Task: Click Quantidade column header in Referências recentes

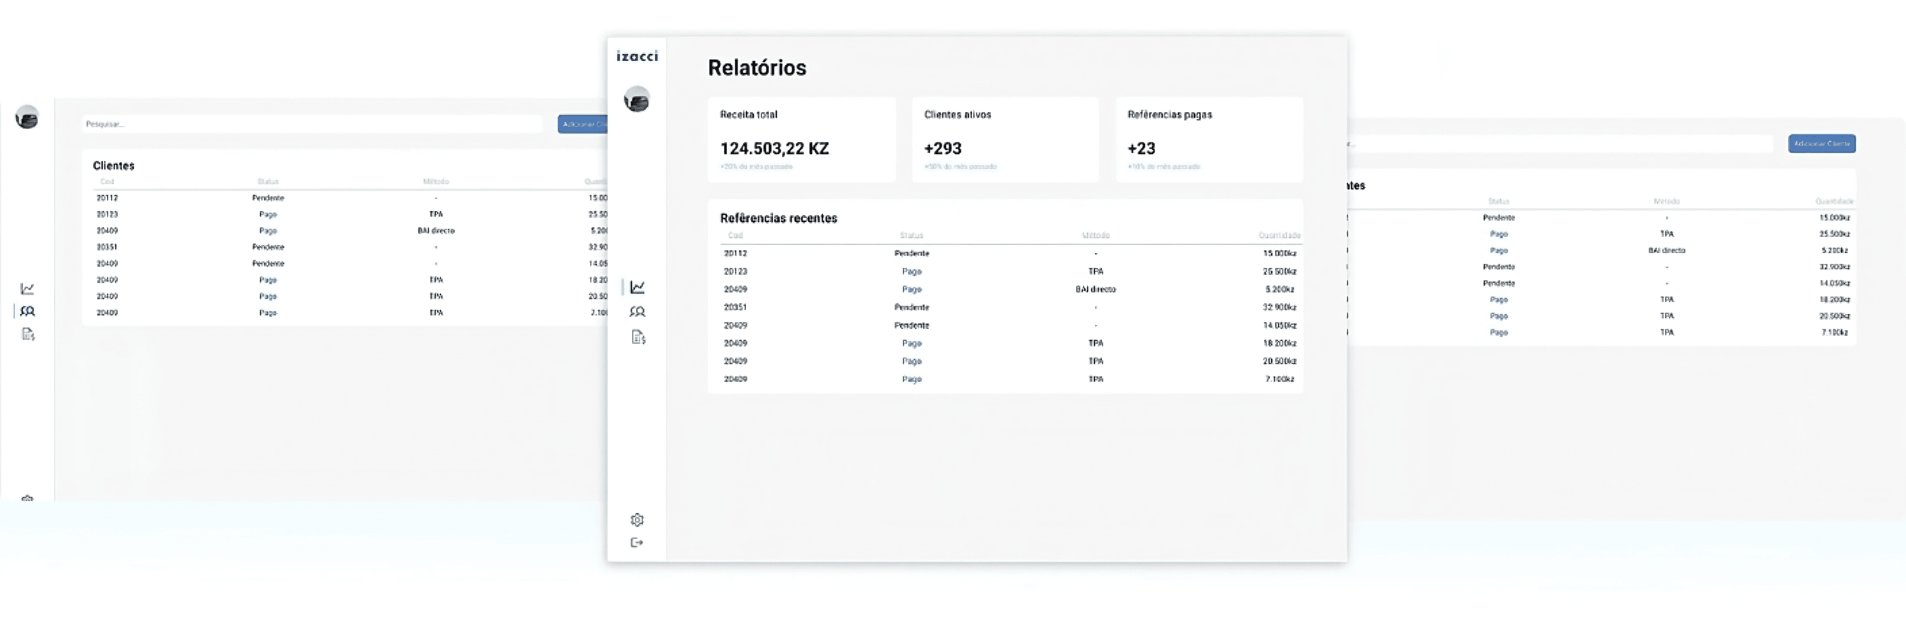Action: [x=1279, y=235]
